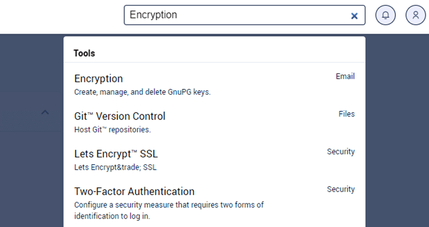Click the Files category label
Image resolution: width=429 pixels, height=227 pixels.
click(x=347, y=114)
